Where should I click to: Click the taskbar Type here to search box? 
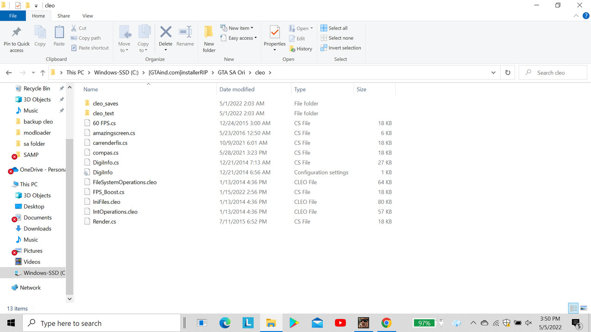click(101, 323)
